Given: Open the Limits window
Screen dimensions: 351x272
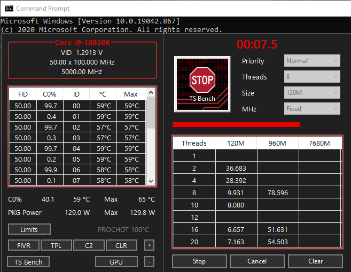Looking at the screenshot, I should tap(29, 229).
